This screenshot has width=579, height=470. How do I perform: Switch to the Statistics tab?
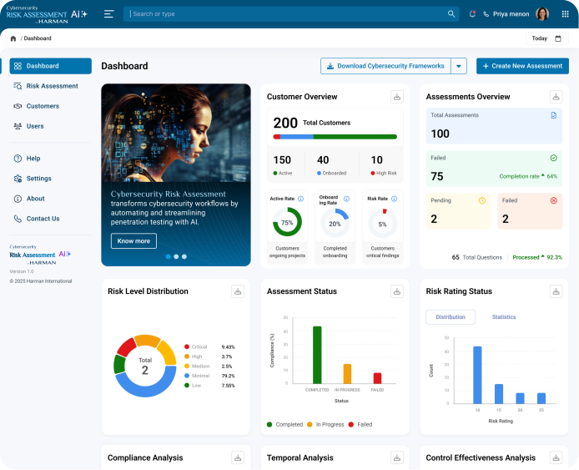504,317
